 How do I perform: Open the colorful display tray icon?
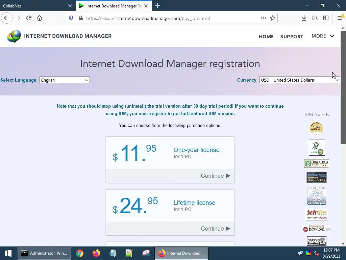click(308, 253)
